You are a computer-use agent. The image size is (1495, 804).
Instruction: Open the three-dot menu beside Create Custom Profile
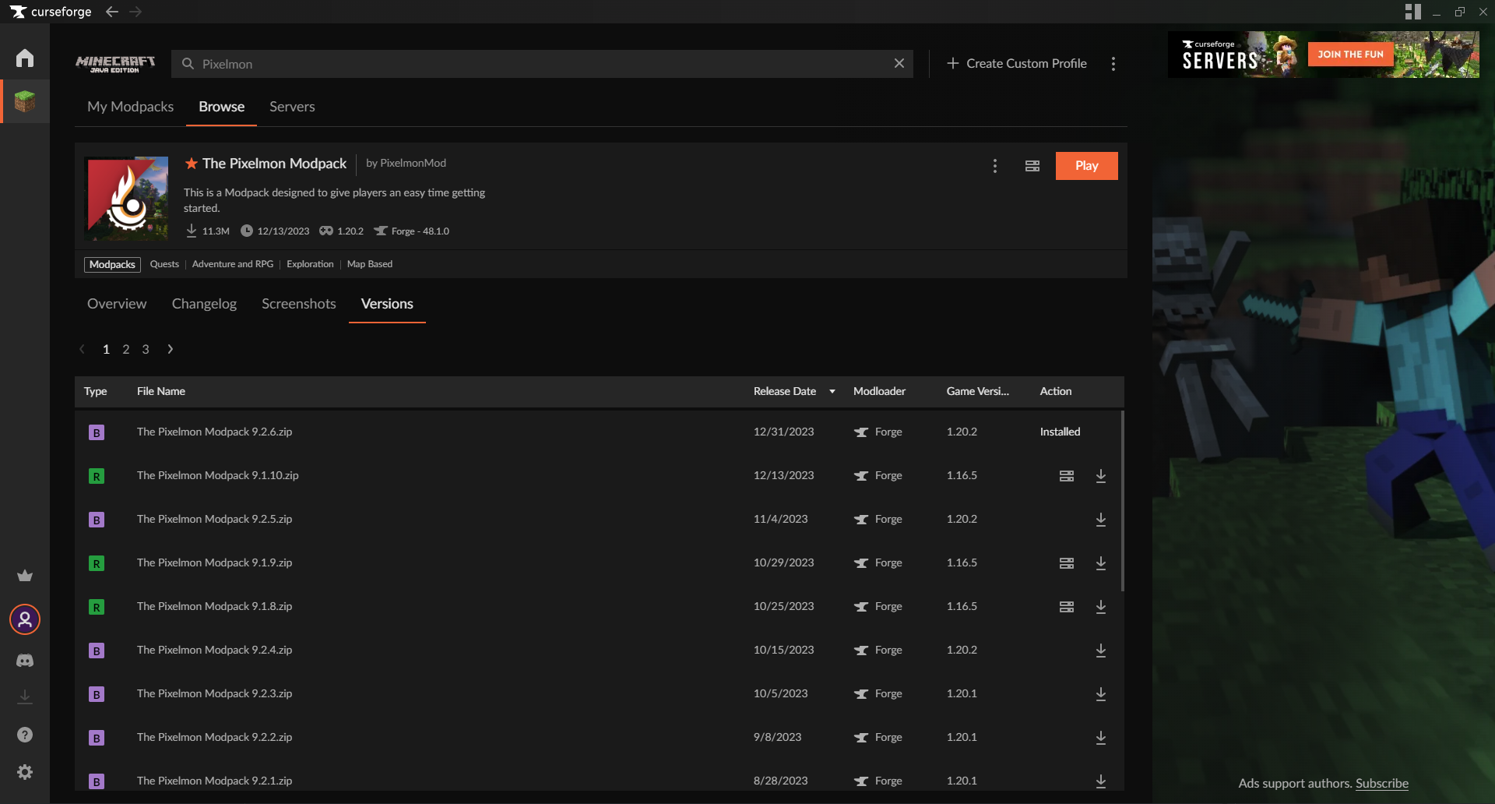[x=1113, y=64]
